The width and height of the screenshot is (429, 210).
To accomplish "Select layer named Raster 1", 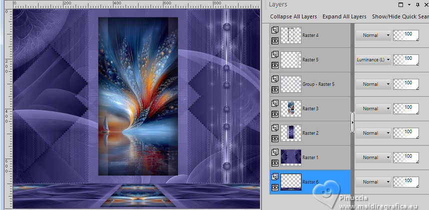I will point(310,157).
